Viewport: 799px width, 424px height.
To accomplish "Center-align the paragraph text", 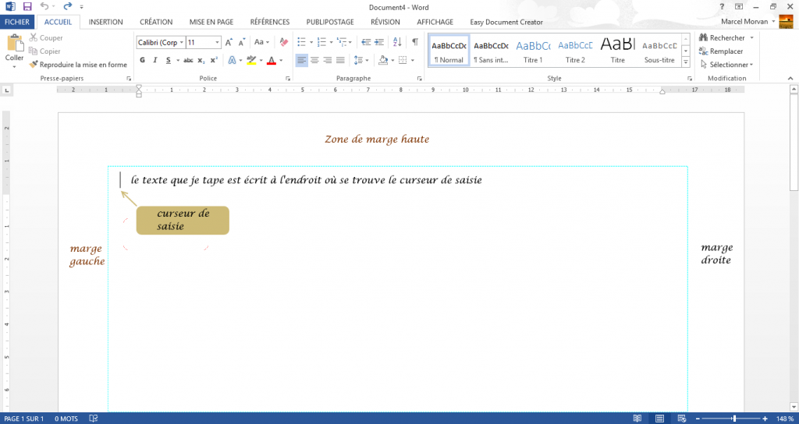I will click(315, 60).
